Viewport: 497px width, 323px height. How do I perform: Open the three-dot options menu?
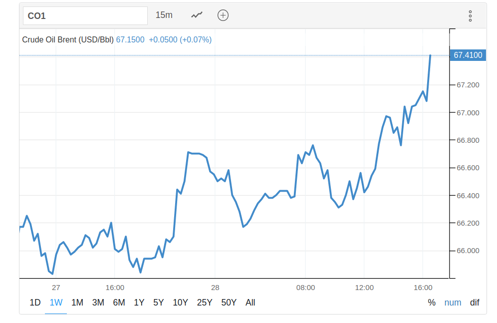tap(470, 15)
